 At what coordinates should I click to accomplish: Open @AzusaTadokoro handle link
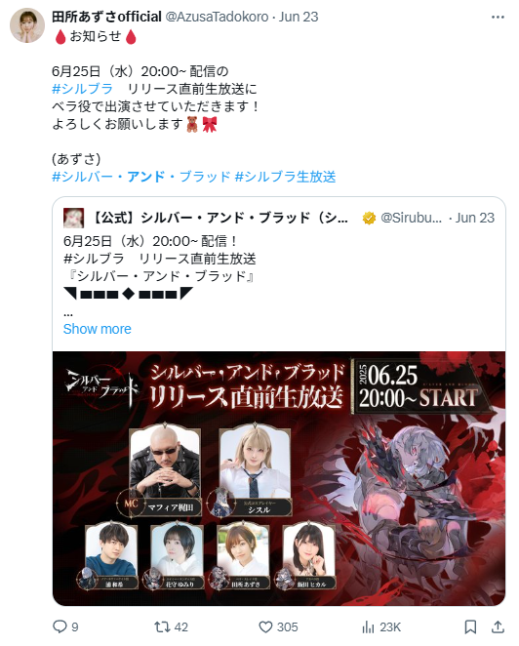pos(218,17)
